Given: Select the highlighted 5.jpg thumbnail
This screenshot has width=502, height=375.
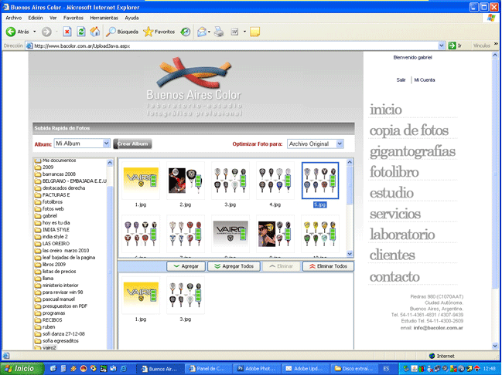Looking at the screenshot, I should coord(319,181).
